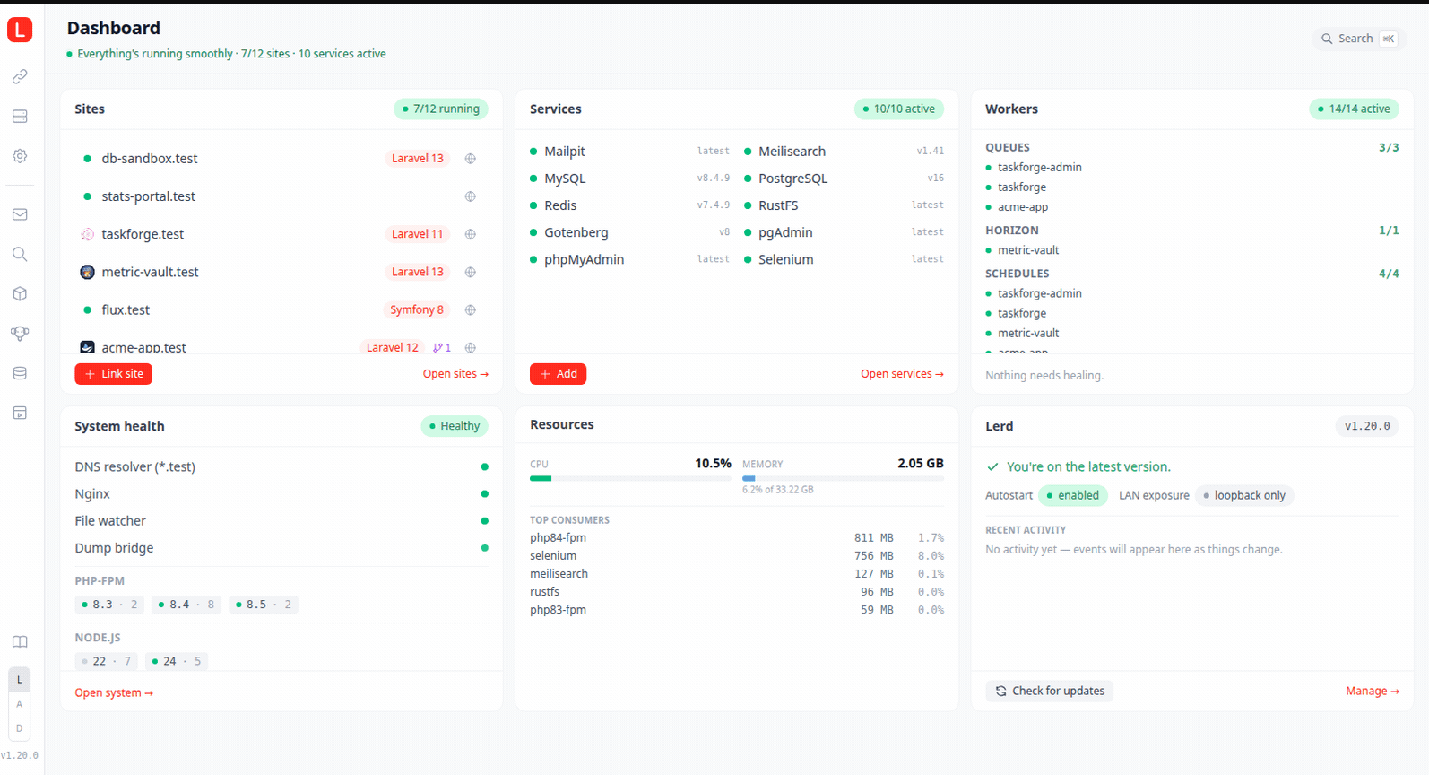The image size is (1429, 775).
Task: Click the Check for updates button
Action: pyautogui.click(x=1050, y=691)
